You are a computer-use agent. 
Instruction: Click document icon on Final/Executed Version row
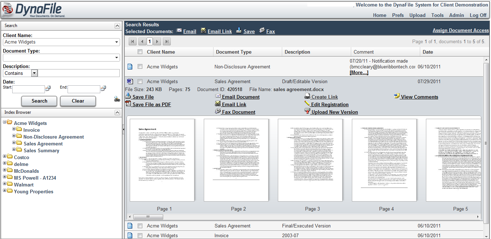pos(130,226)
